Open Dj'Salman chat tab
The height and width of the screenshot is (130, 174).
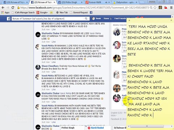pyautogui.click(x=120, y=128)
